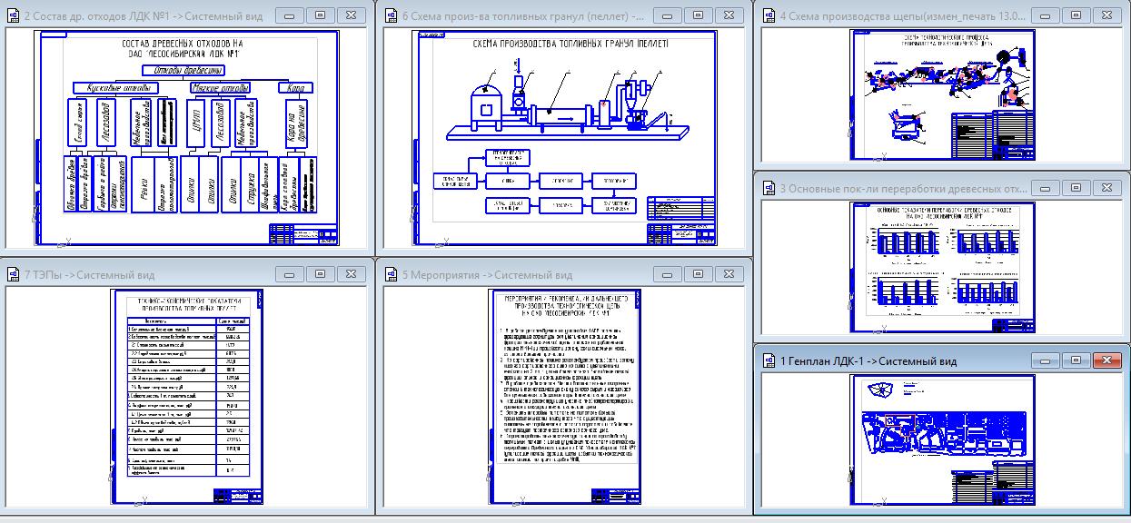Close the '4 Схема производства щепы' window
The image size is (1131, 523).
[x=1106, y=15]
